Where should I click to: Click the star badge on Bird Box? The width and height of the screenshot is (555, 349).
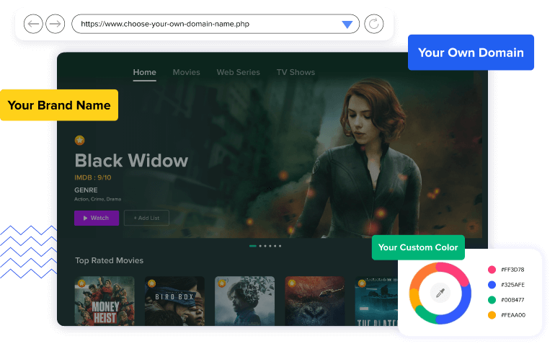tap(152, 283)
